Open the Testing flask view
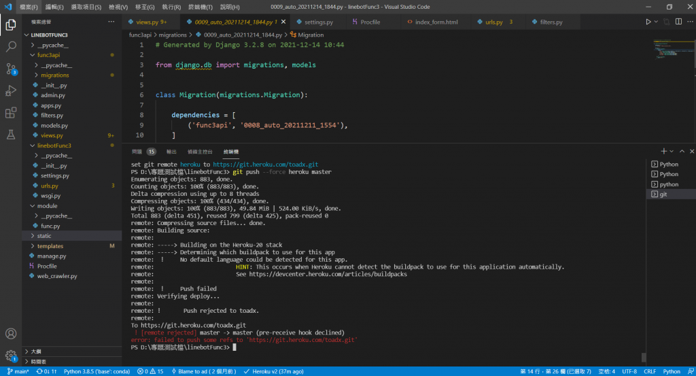The image size is (696, 376). [11, 134]
